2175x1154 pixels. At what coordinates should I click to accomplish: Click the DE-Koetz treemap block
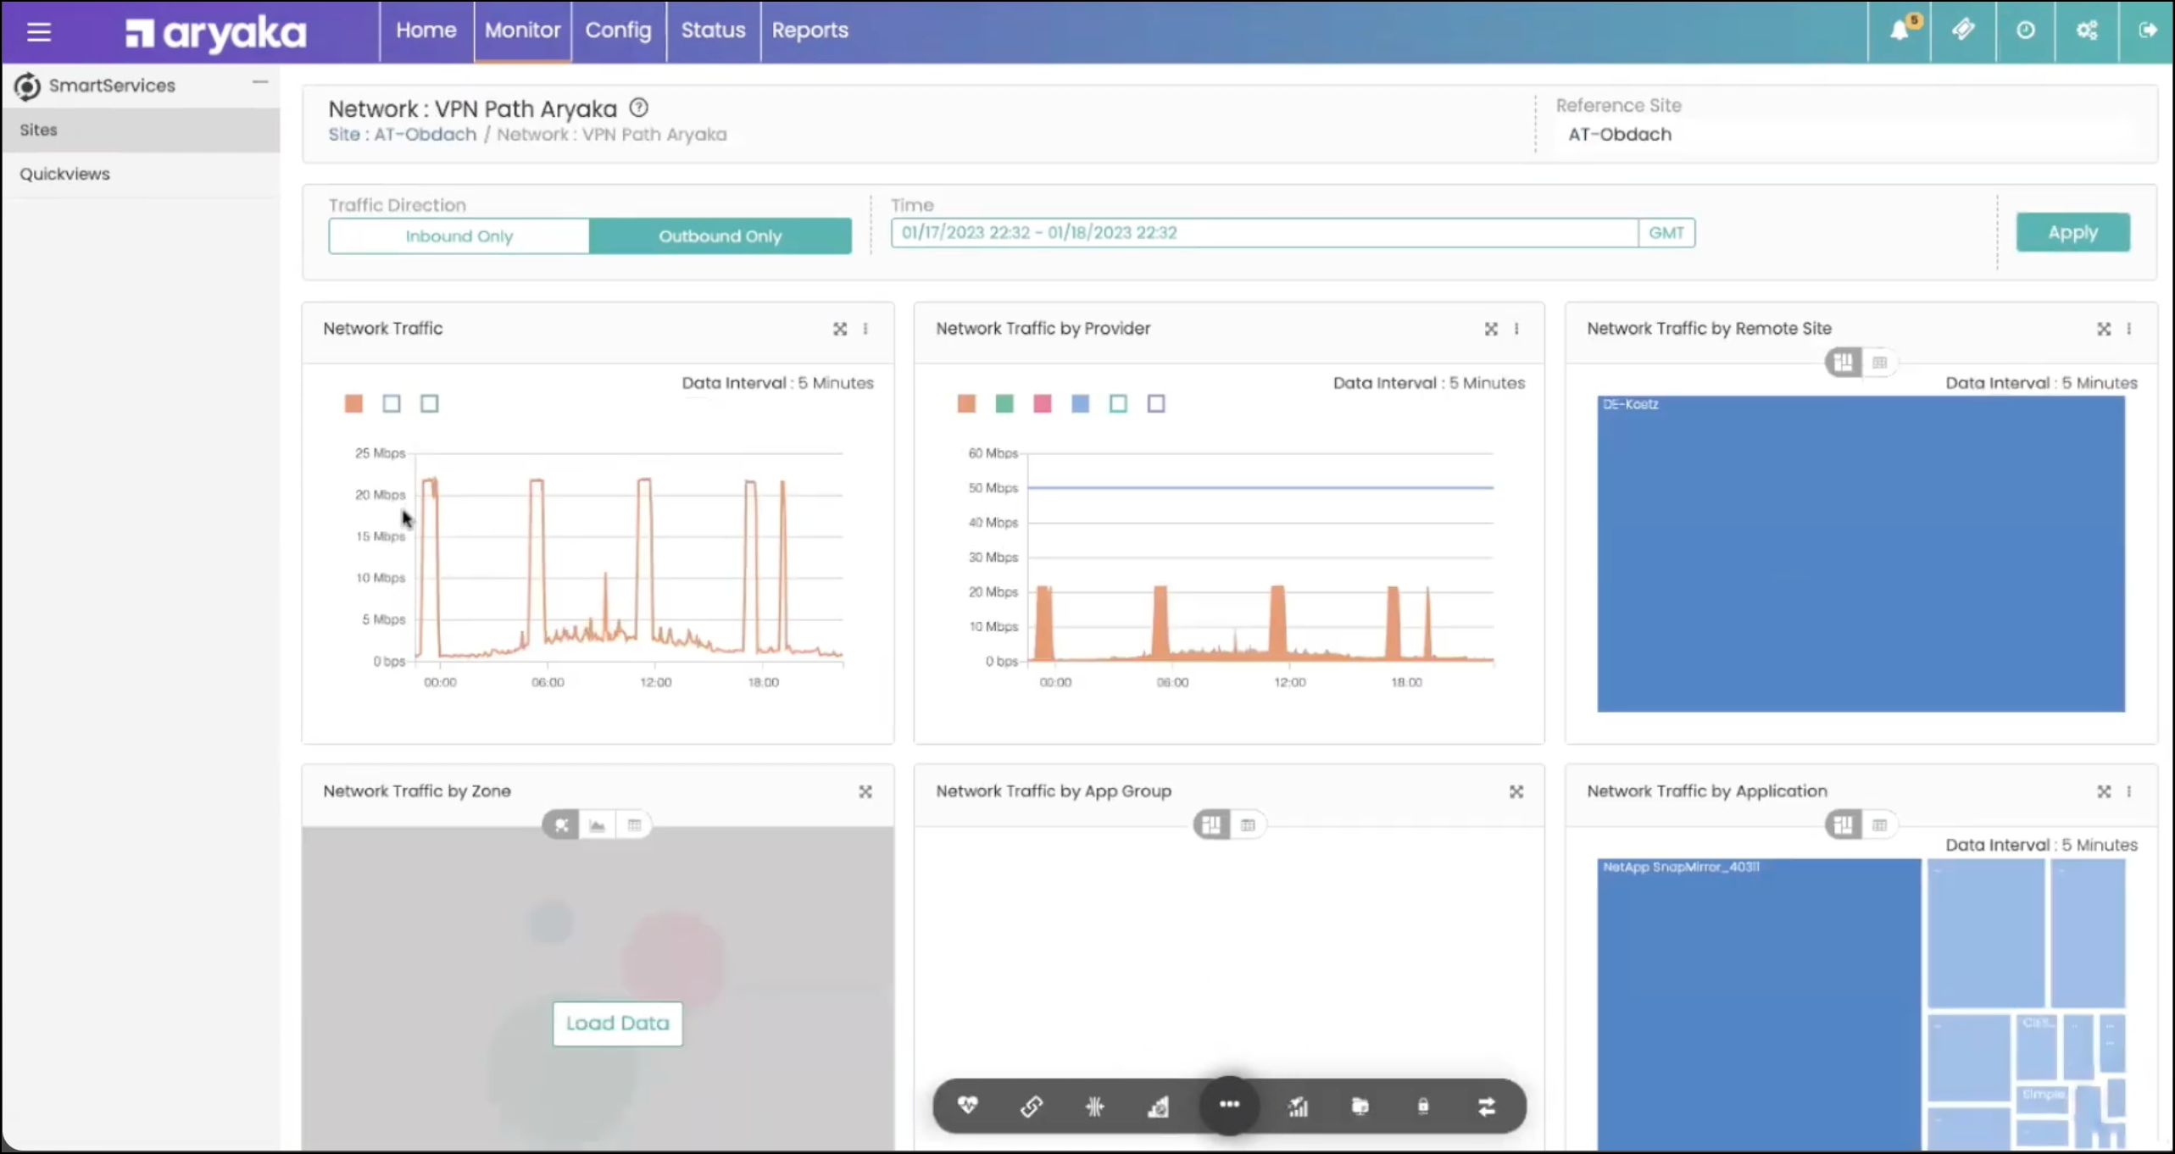coord(1861,554)
